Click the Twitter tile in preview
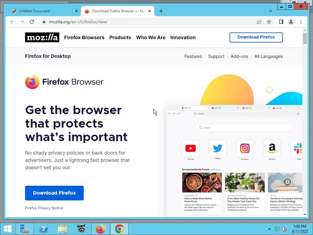Image resolution: width=313 pixels, height=235 pixels. pos(218,148)
